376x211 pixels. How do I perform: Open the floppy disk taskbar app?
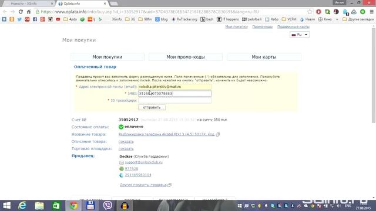(90, 206)
